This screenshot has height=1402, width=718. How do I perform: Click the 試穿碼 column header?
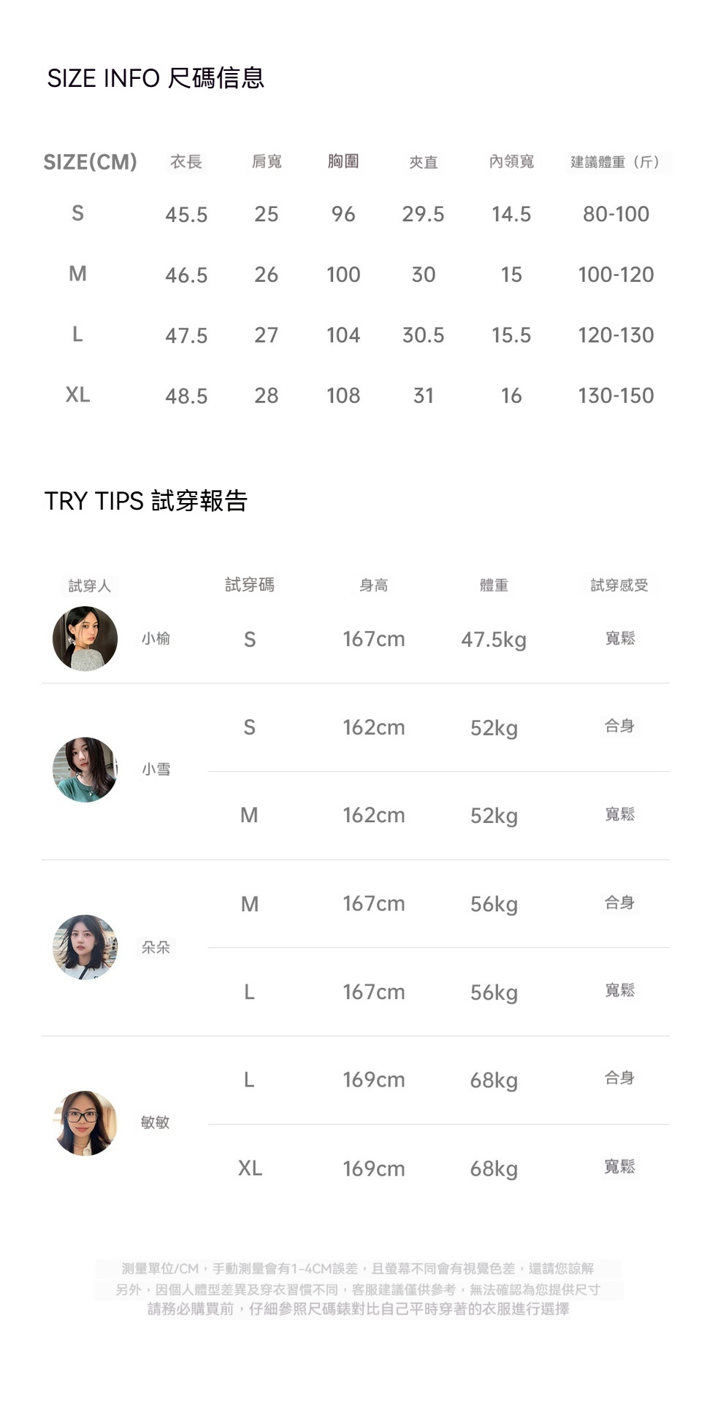point(250,585)
